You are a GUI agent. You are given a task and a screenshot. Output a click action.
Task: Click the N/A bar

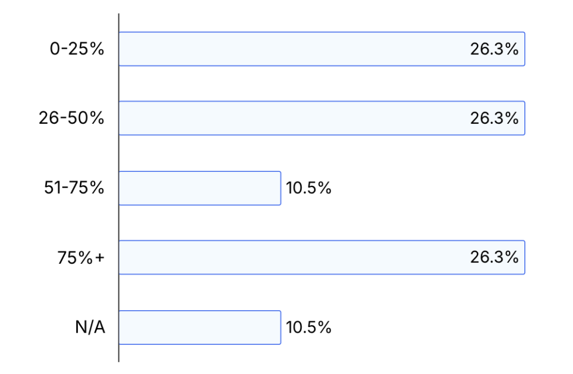pos(200,327)
